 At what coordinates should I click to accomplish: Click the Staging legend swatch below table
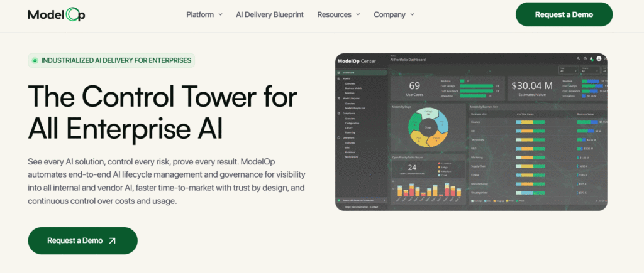tap(494, 201)
